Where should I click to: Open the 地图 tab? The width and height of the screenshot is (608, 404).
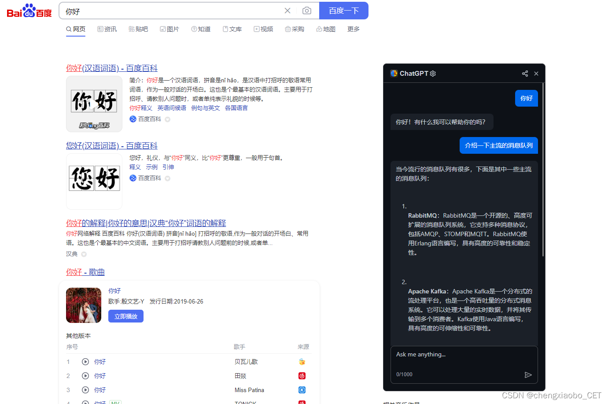(326, 29)
